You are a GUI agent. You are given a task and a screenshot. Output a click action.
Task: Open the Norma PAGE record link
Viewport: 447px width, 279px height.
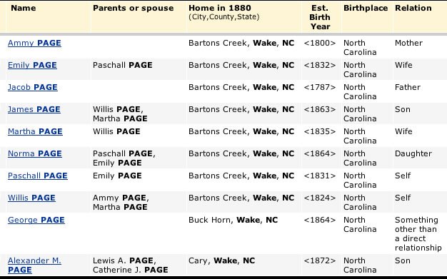35,153
